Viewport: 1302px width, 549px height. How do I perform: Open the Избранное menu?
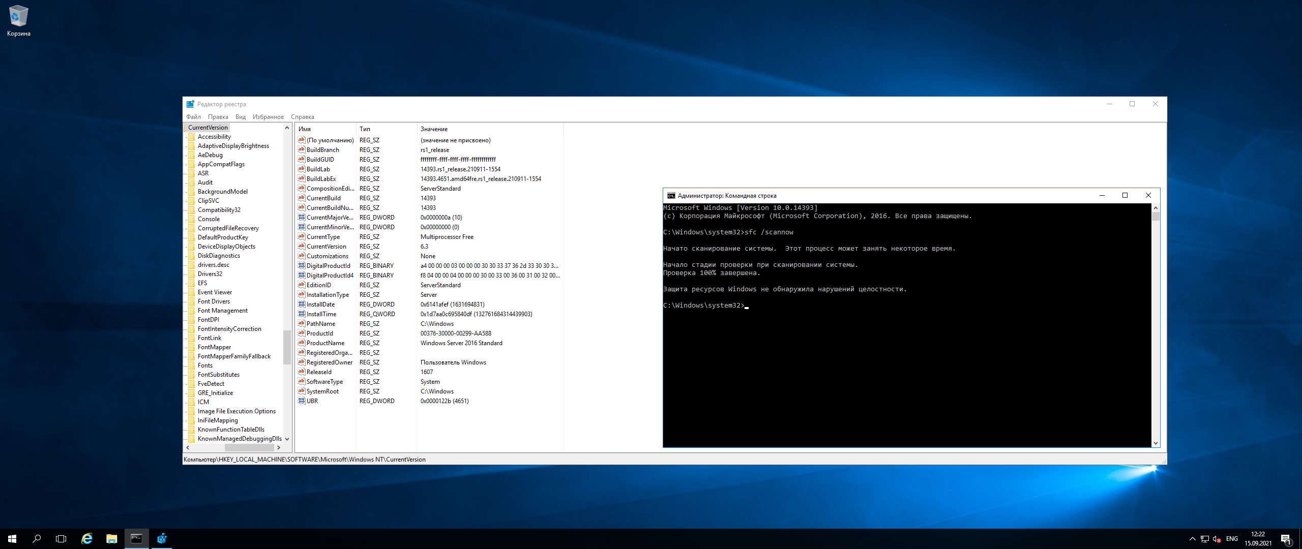pyautogui.click(x=268, y=117)
